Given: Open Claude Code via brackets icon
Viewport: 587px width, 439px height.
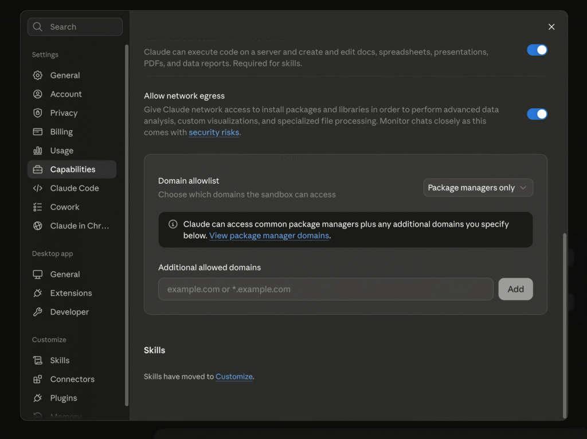Looking at the screenshot, I should [x=37, y=188].
